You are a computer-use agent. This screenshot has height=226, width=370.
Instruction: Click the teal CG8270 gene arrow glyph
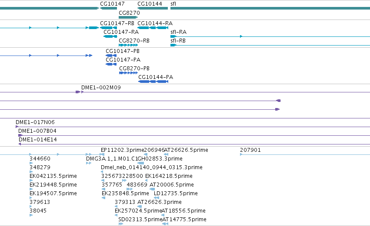(128, 17)
